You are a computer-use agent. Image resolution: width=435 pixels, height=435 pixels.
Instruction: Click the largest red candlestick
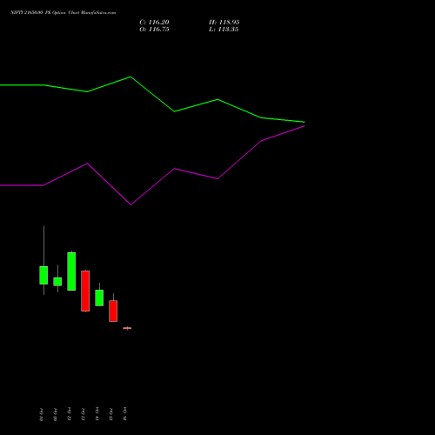click(x=85, y=291)
